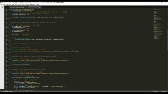Click the vertical scrollbar thumb

point(167,40)
